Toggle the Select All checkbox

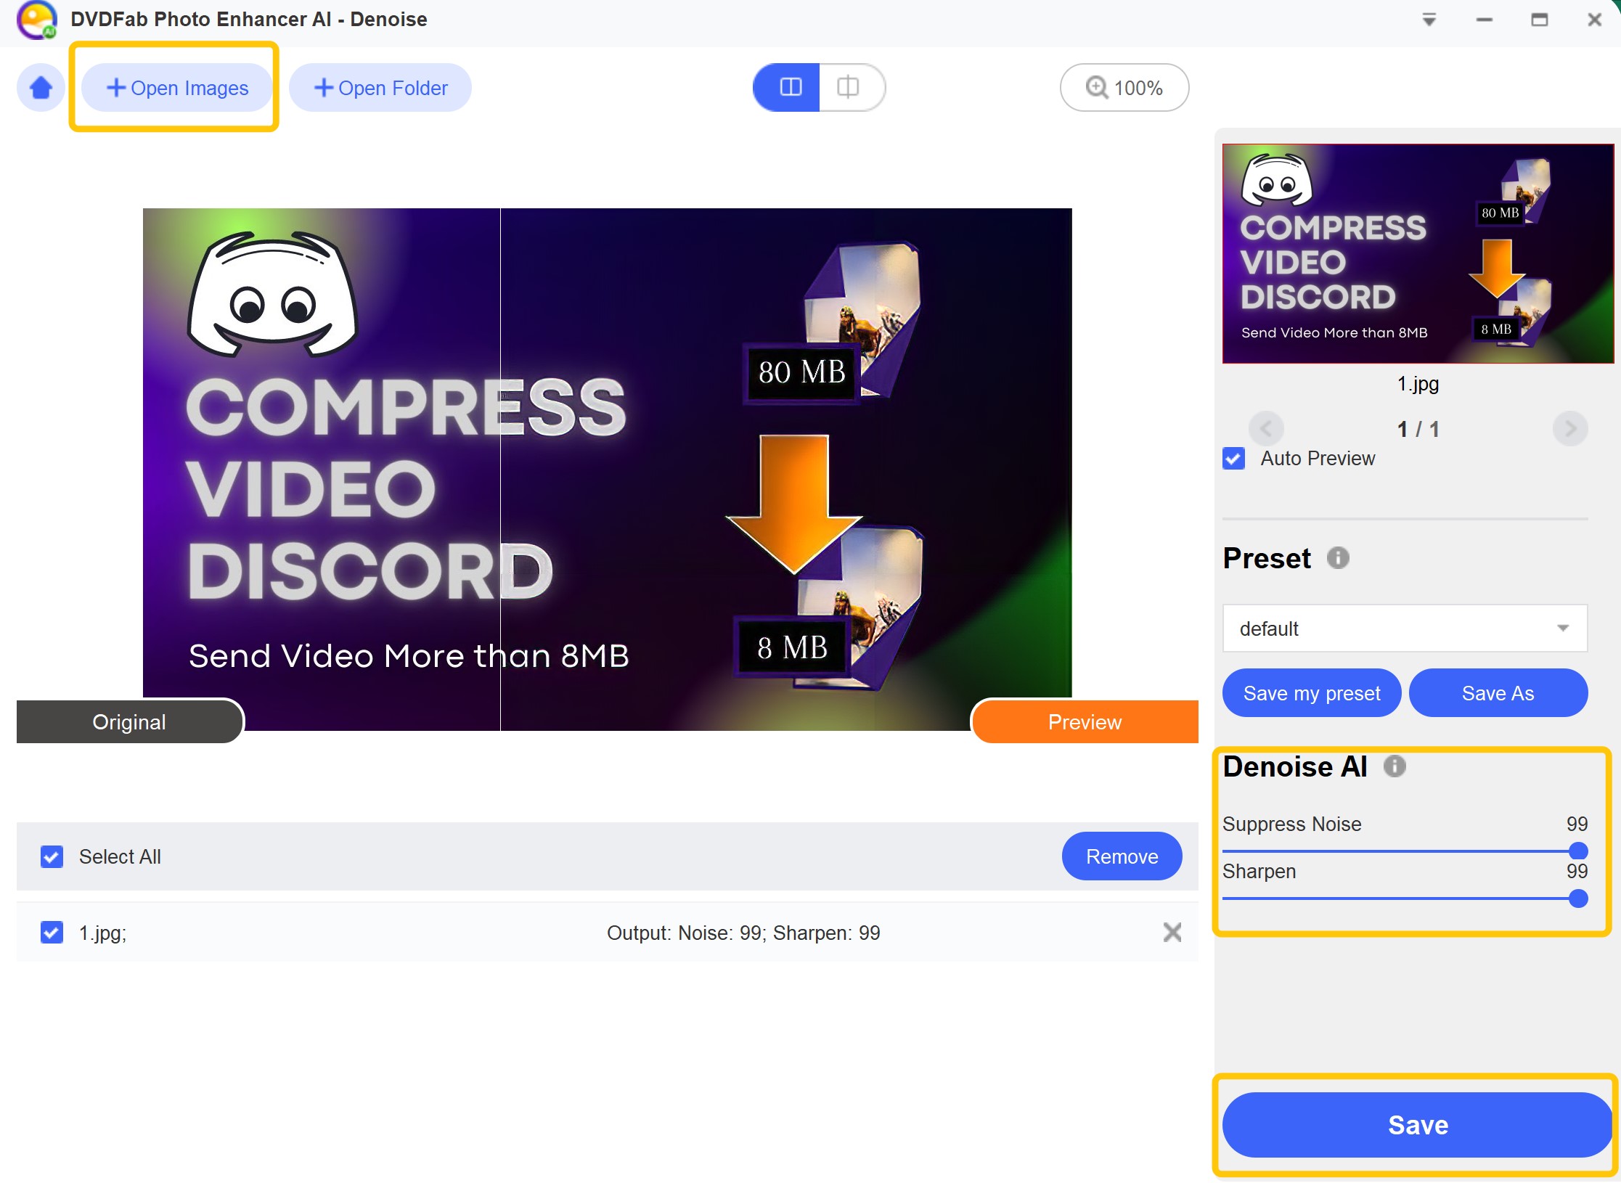coord(52,857)
